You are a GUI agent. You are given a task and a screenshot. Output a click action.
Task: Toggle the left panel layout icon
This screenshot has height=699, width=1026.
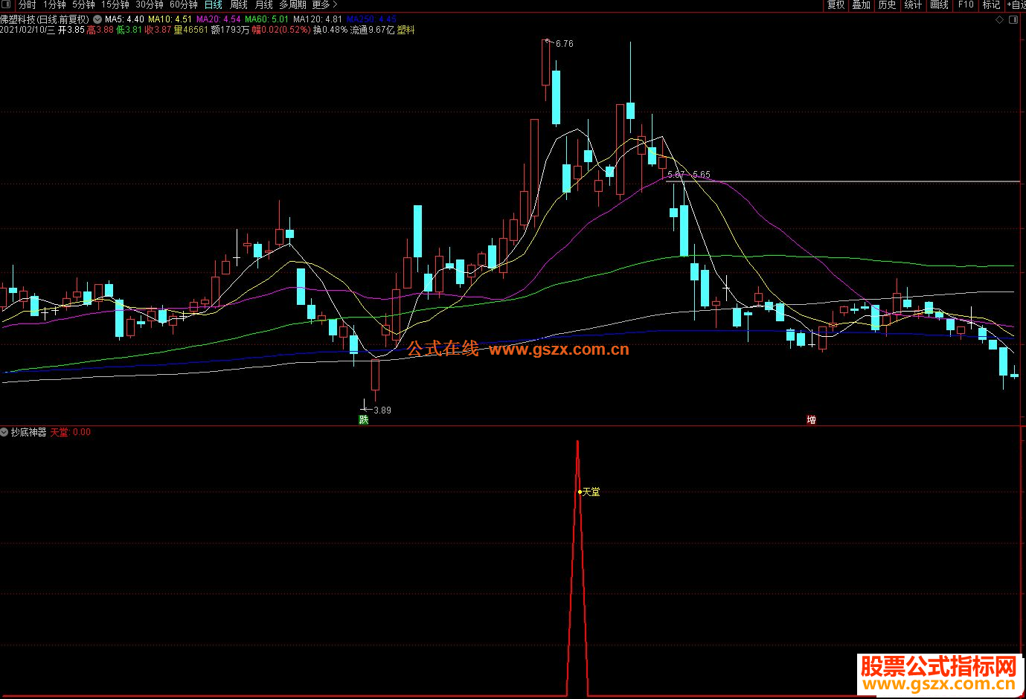(7, 4)
